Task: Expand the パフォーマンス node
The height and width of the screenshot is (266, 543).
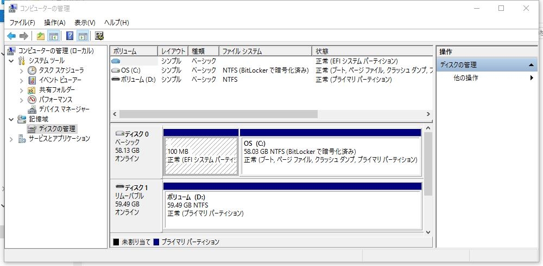Action: click(22, 100)
